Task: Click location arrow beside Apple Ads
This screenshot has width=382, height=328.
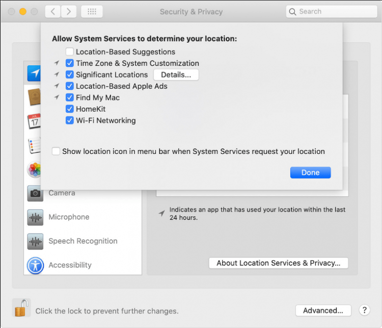Action: [x=57, y=85]
